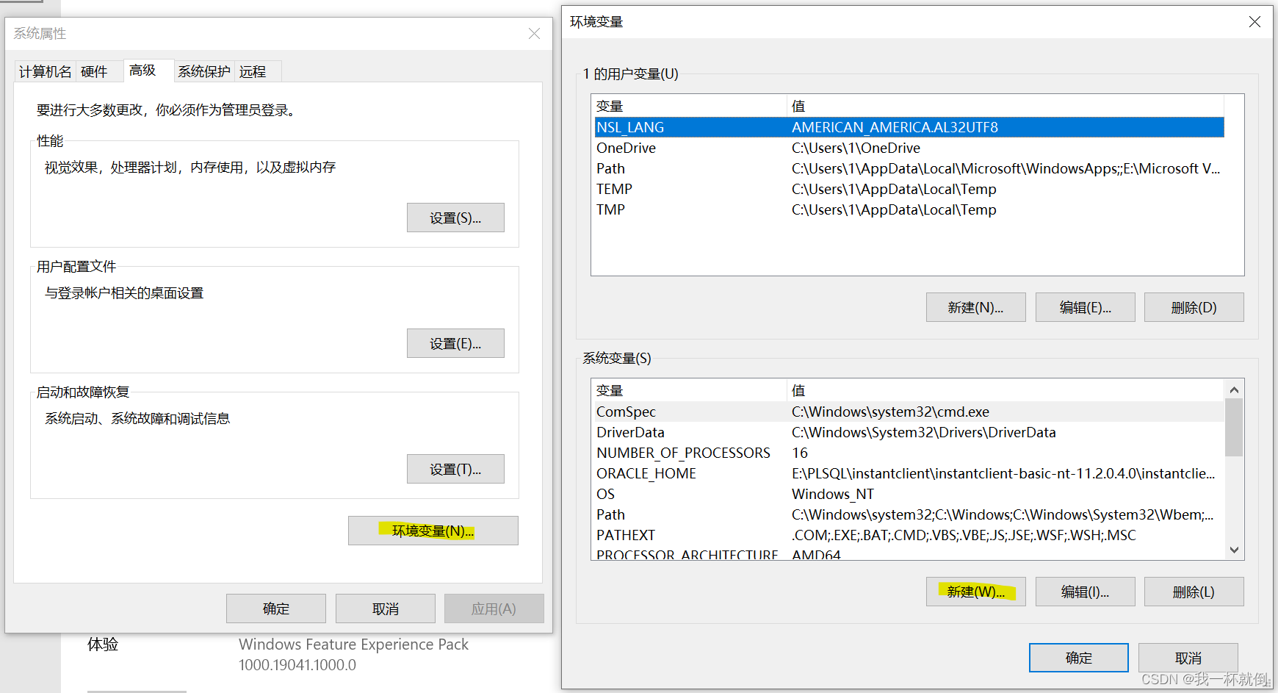Click 取消 in the 系统属性 dialog
This screenshot has width=1278, height=693.
point(384,608)
